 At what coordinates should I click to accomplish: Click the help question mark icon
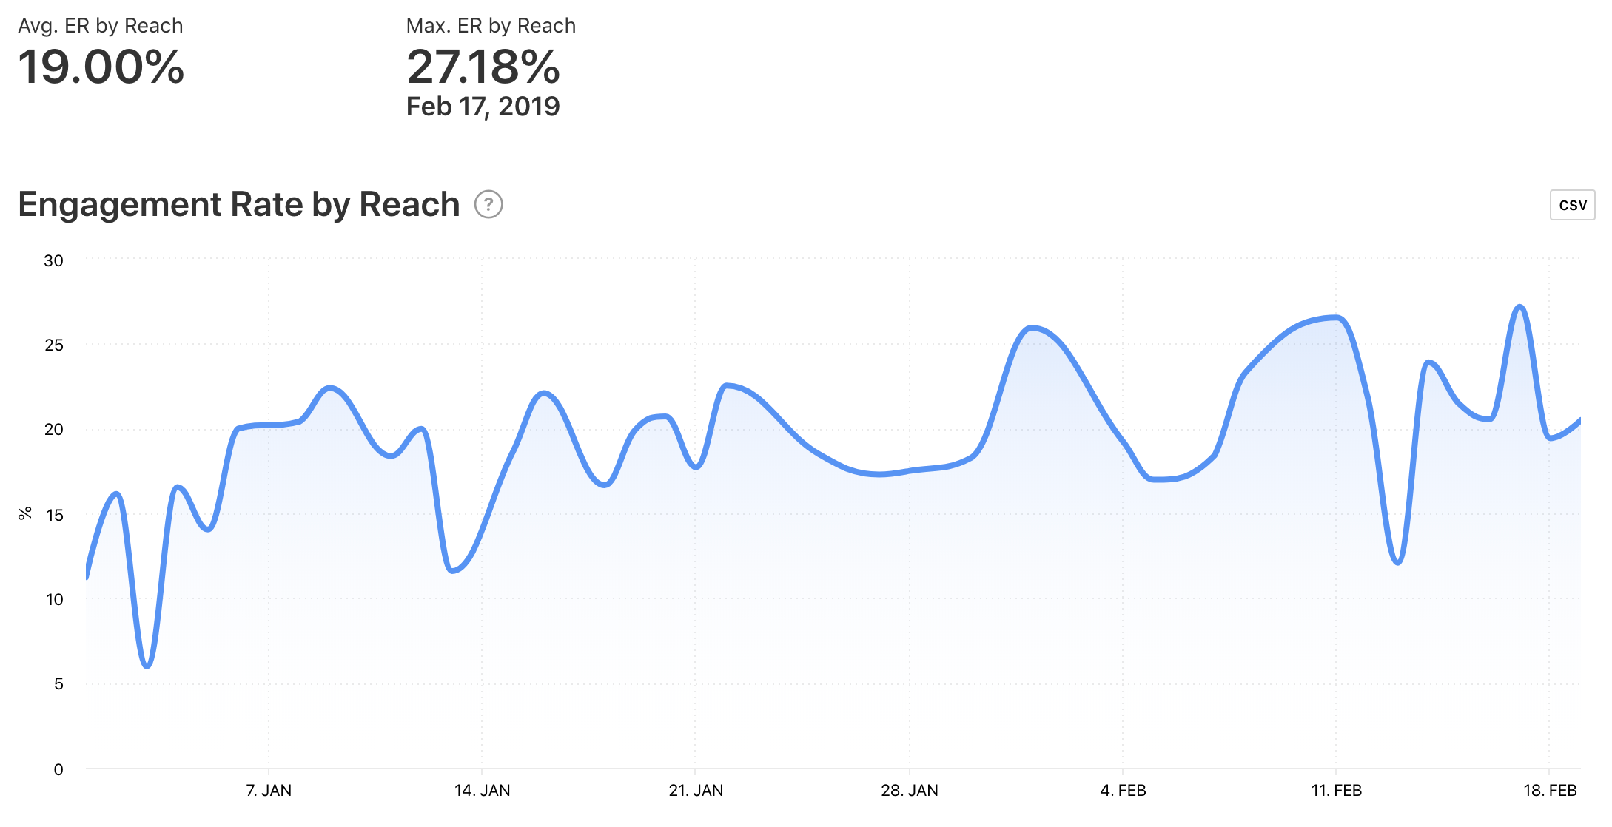[488, 205]
